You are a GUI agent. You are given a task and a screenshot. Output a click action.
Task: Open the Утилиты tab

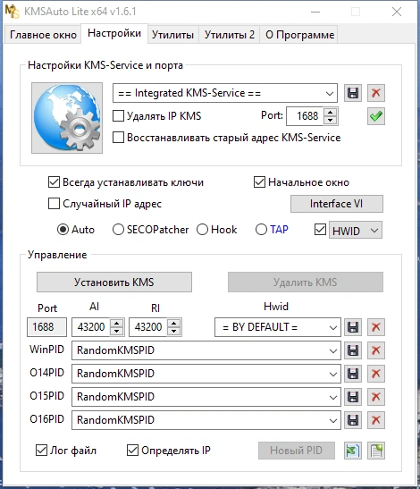tap(172, 35)
